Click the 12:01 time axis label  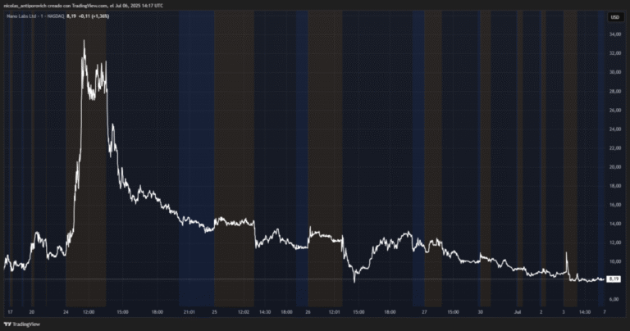click(x=335, y=311)
